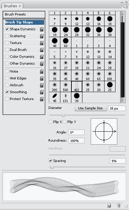Select the 300 soft round brush

(x=55, y=87)
